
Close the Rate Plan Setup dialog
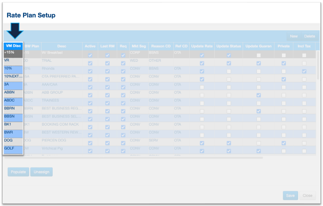307,195
